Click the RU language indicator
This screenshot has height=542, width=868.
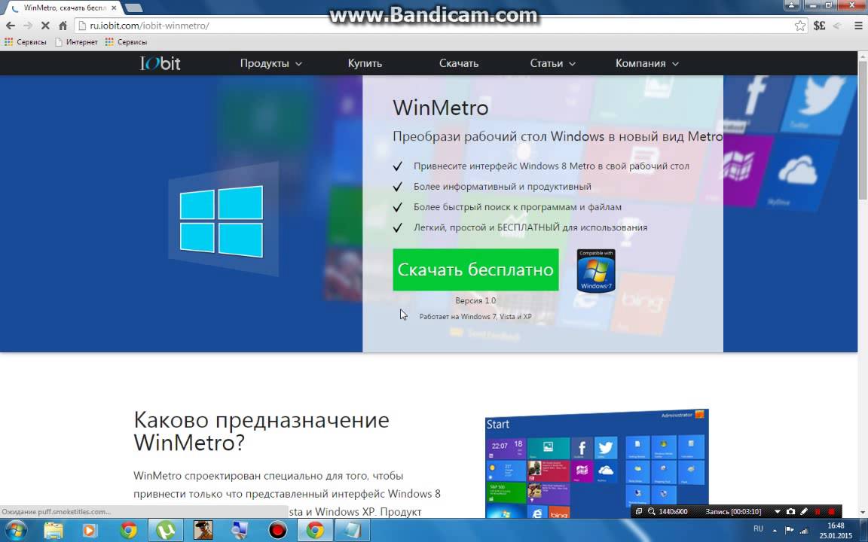coord(759,529)
